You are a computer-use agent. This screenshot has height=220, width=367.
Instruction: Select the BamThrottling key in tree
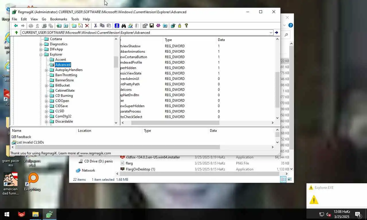click(x=66, y=75)
